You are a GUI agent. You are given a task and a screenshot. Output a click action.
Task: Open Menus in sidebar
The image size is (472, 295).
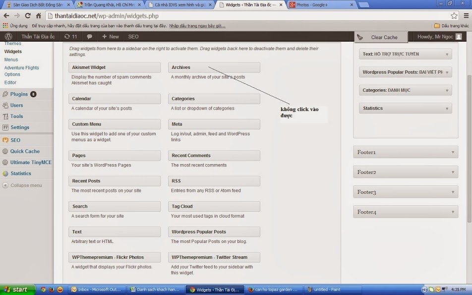pos(11,59)
